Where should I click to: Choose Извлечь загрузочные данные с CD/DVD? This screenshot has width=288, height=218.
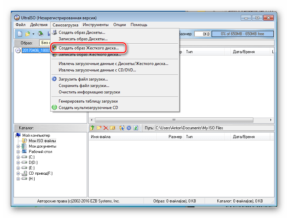115,70
